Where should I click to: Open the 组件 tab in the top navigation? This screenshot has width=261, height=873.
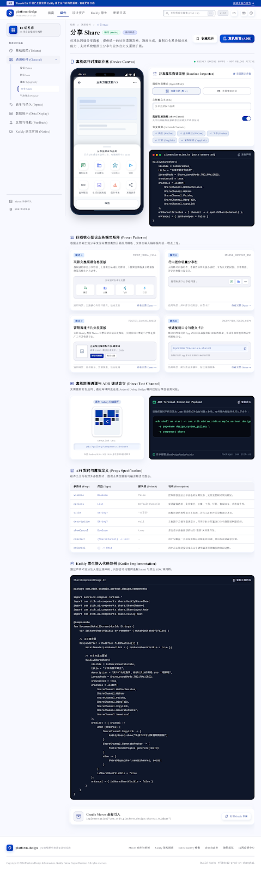(x=63, y=13)
